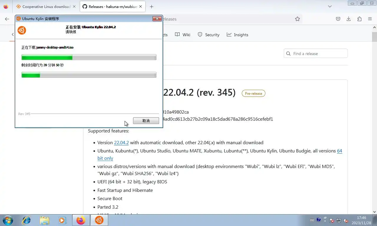This screenshot has width=377, height=226.
Task: Expand the list all tabs dropdown
Action: coord(330,6)
